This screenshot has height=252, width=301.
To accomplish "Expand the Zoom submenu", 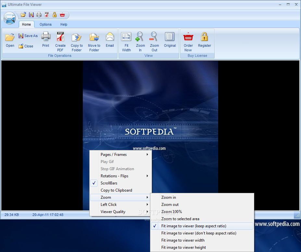I will click(121, 197).
